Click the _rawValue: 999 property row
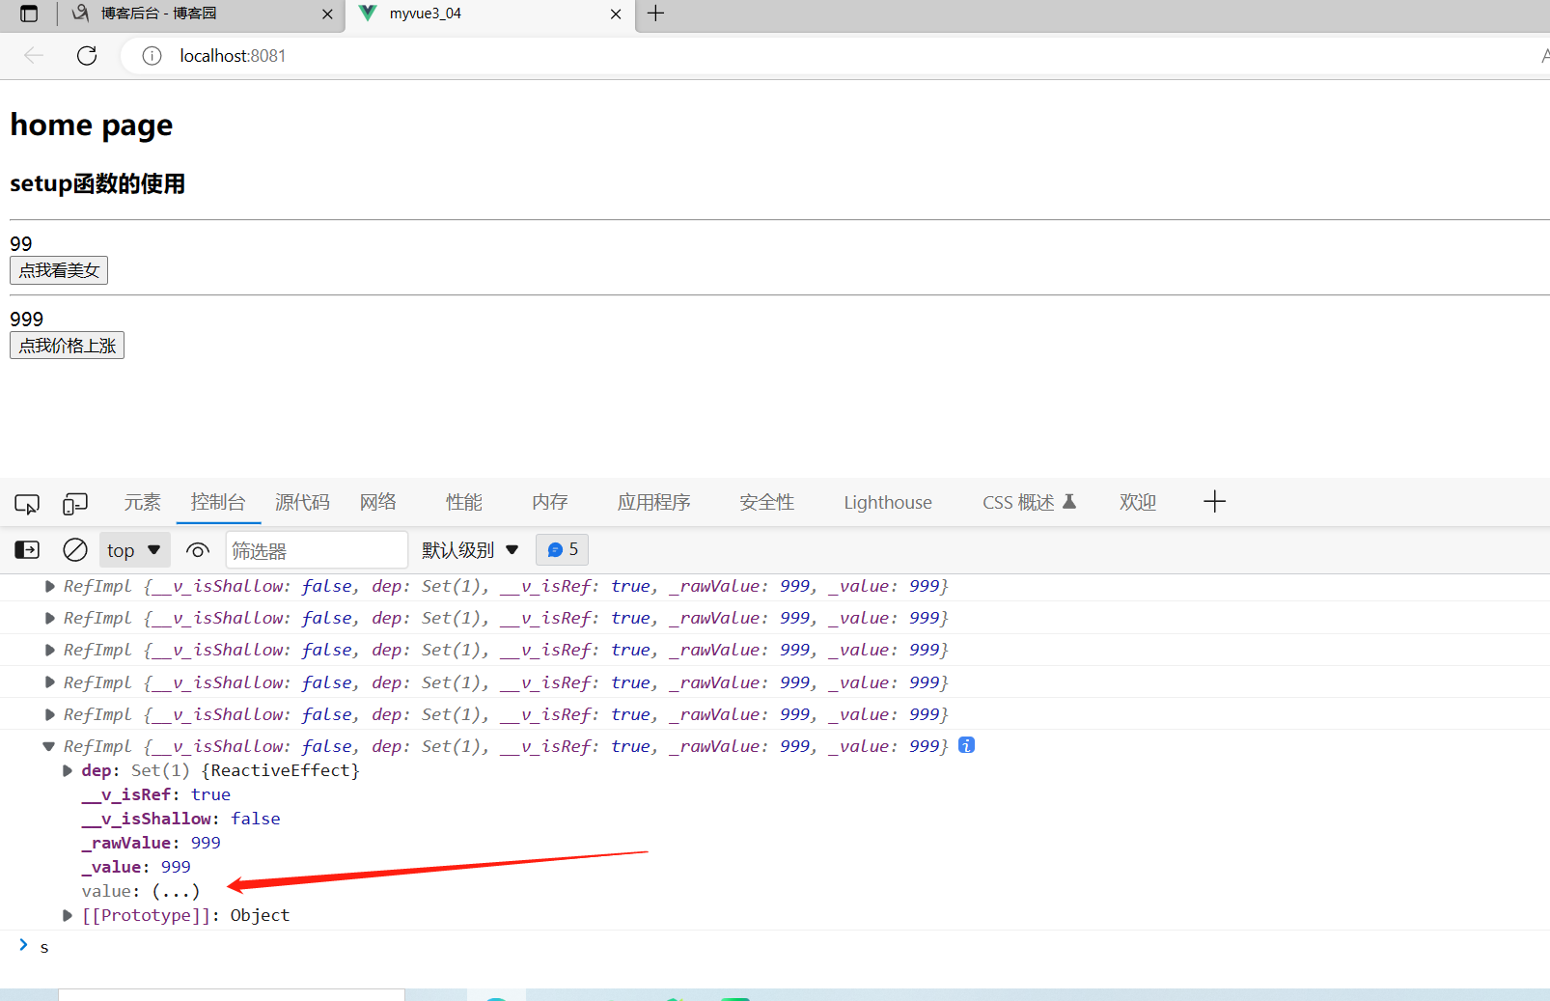Viewport: 1550px width, 1001px height. click(152, 843)
